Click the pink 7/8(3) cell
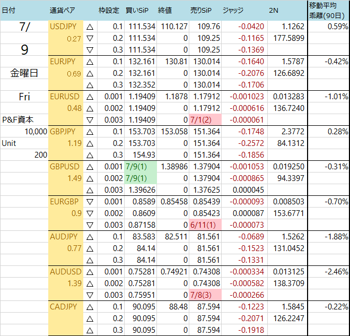 point(205,295)
